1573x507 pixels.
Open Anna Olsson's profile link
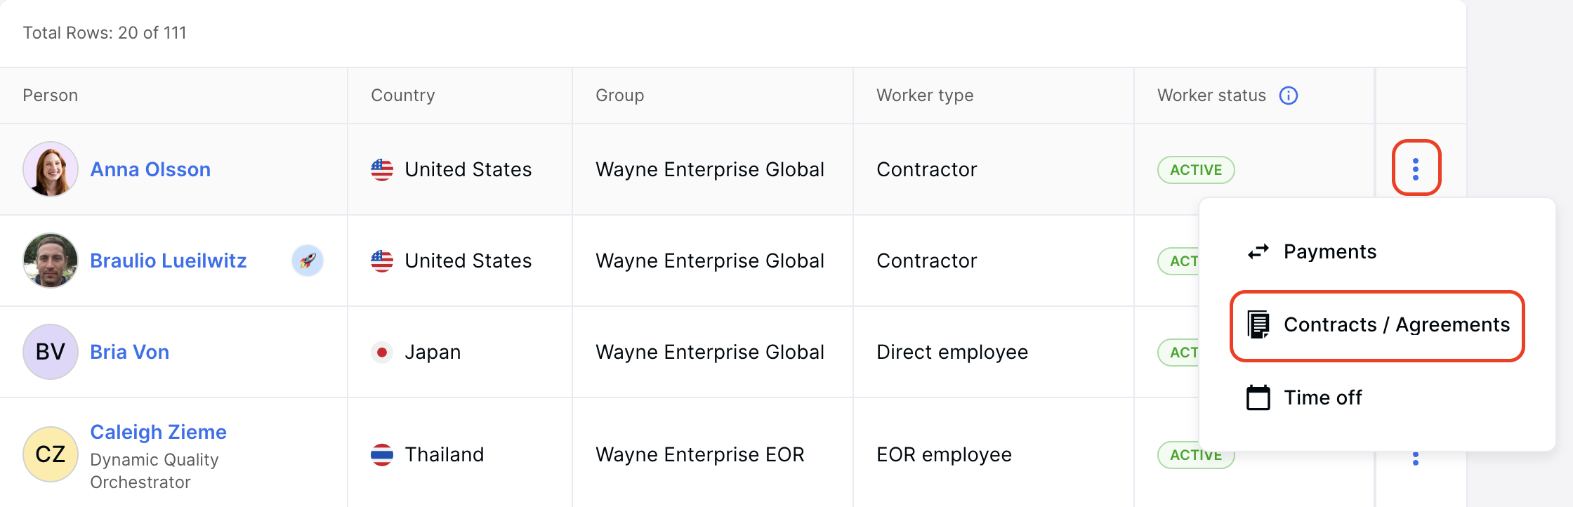point(150,169)
